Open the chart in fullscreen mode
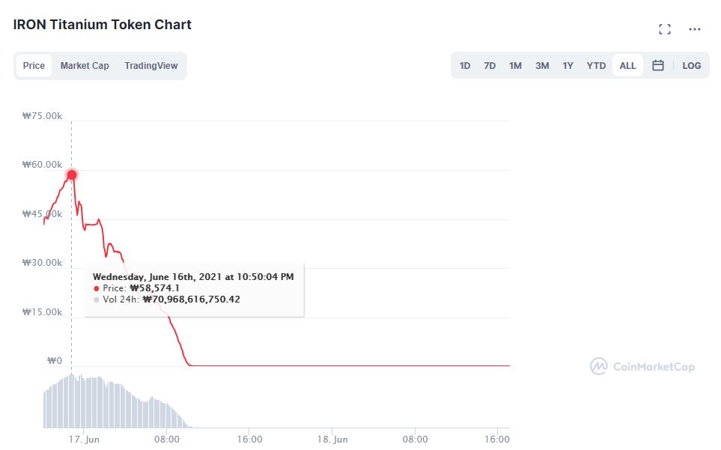 [x=664, y=29]
